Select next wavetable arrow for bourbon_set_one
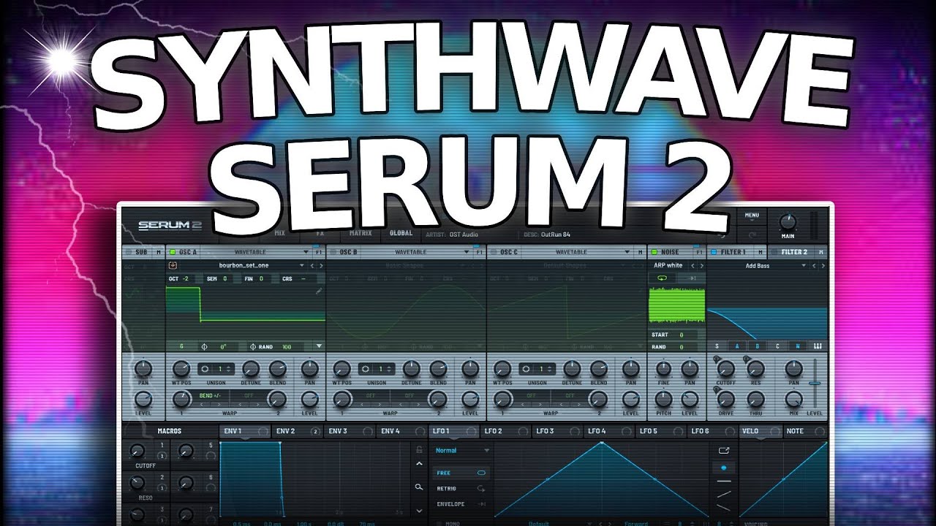936x526 pixels. [320, 265]
